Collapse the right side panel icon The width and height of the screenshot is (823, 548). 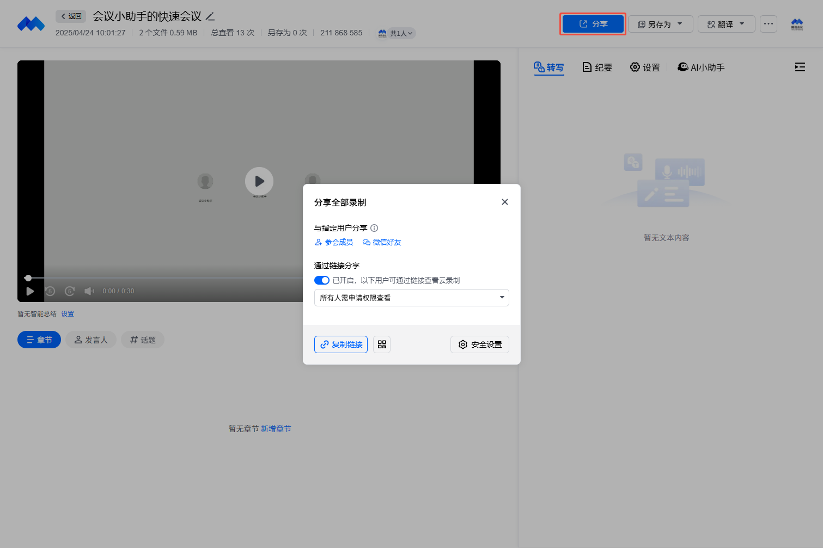click(800, 67)
